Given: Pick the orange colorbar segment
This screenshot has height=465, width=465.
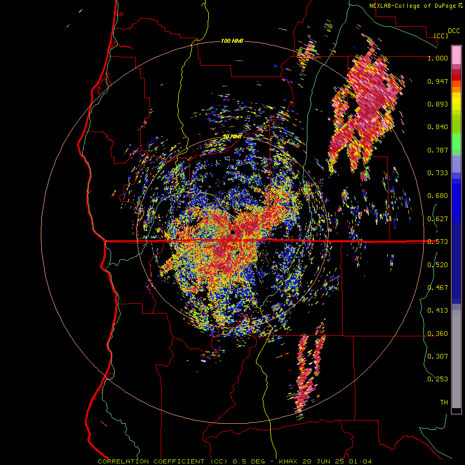Looking at the screenshot, I should point(456,89).
